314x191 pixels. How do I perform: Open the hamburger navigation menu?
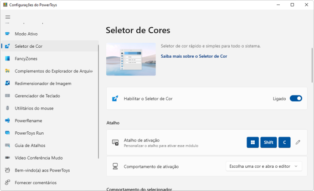click(8, 17)
